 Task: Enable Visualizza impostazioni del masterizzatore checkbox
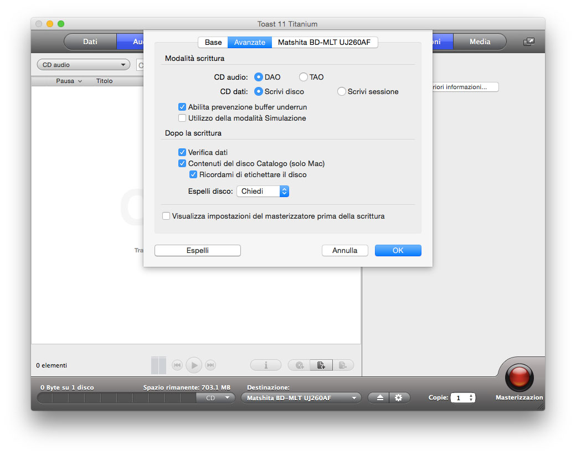[x=166, y=216]
